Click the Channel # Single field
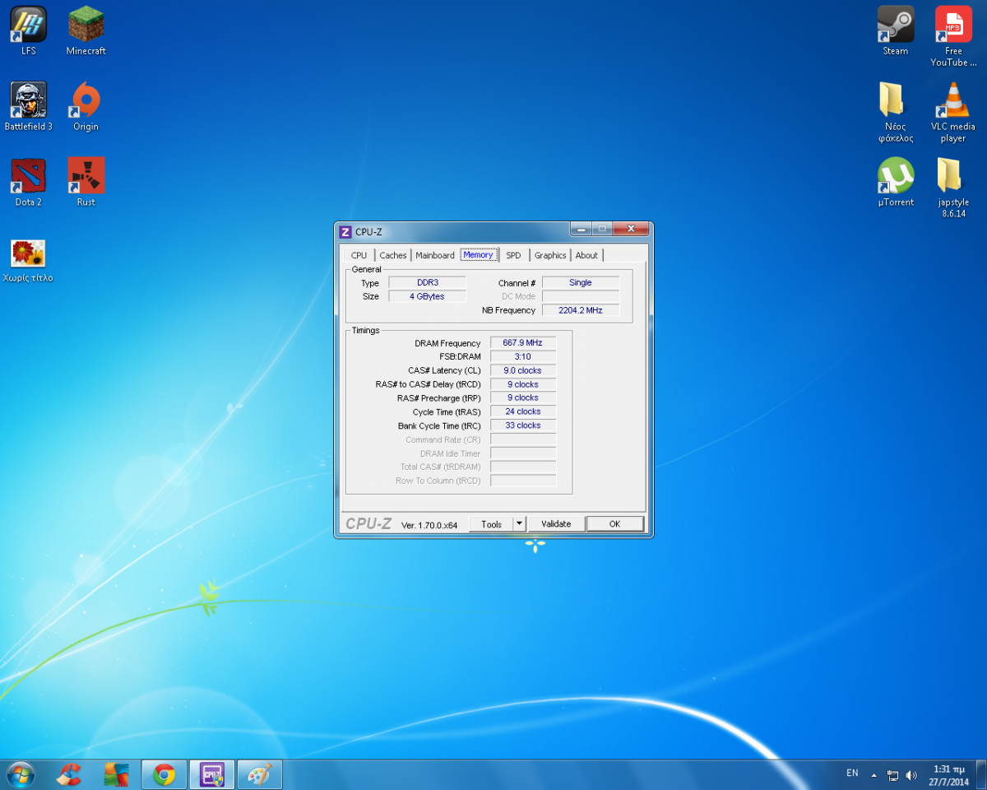 tap(581, 282)
